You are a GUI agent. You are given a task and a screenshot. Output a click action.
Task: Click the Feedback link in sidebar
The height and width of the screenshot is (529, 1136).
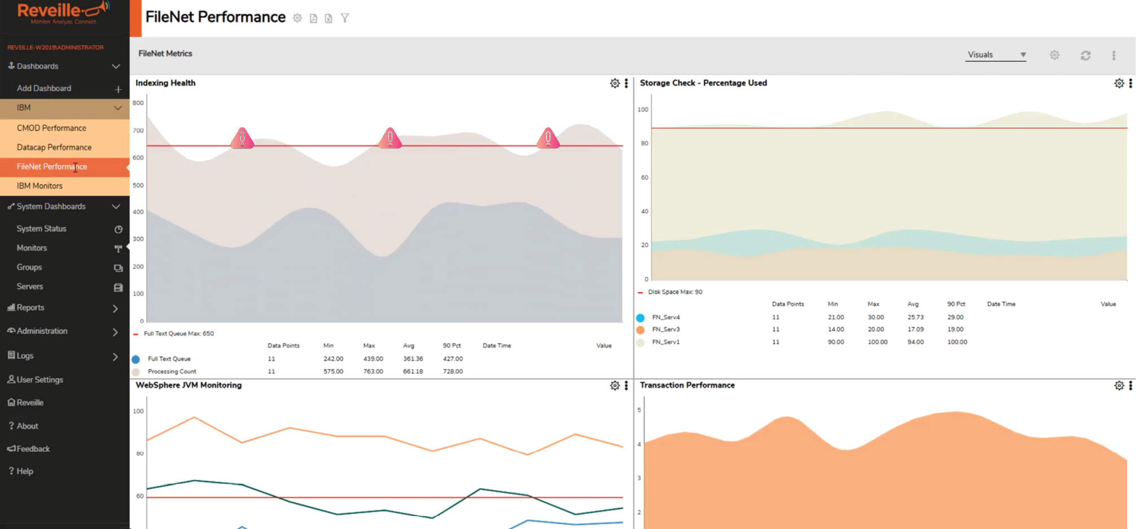(33, 449)
